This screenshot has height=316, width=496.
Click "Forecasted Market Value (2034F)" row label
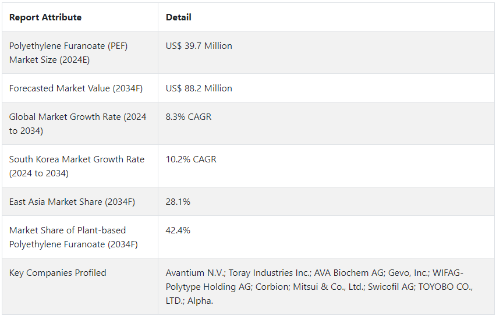click(76, 88)
